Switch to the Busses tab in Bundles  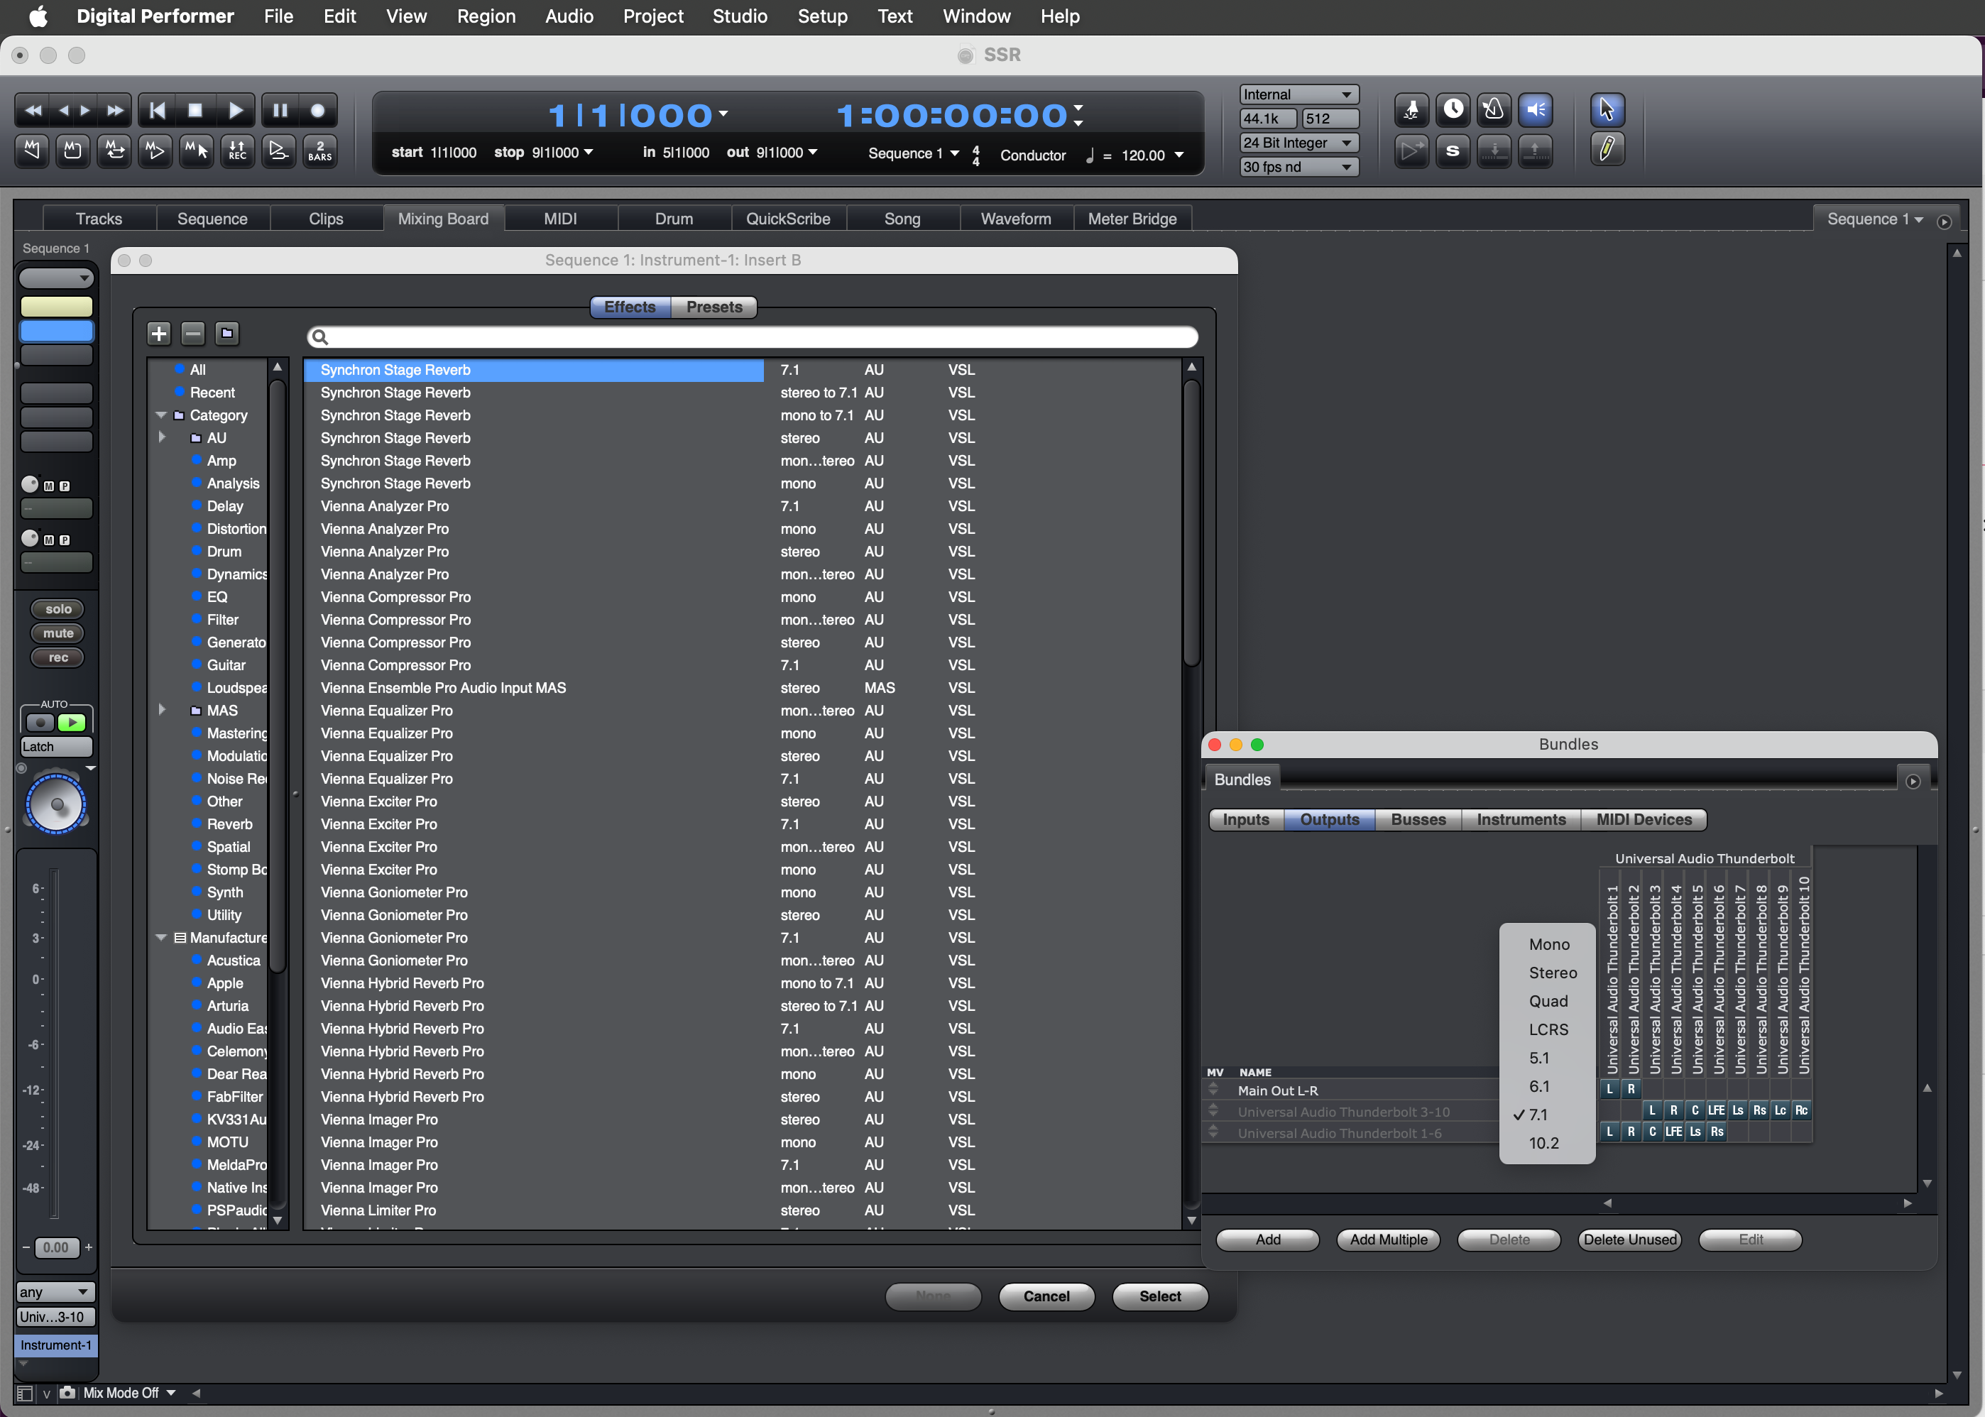coord(1418,819)
